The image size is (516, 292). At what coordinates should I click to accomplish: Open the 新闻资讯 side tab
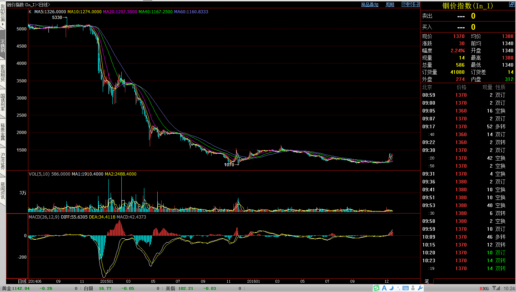click(x=3, y=191)
